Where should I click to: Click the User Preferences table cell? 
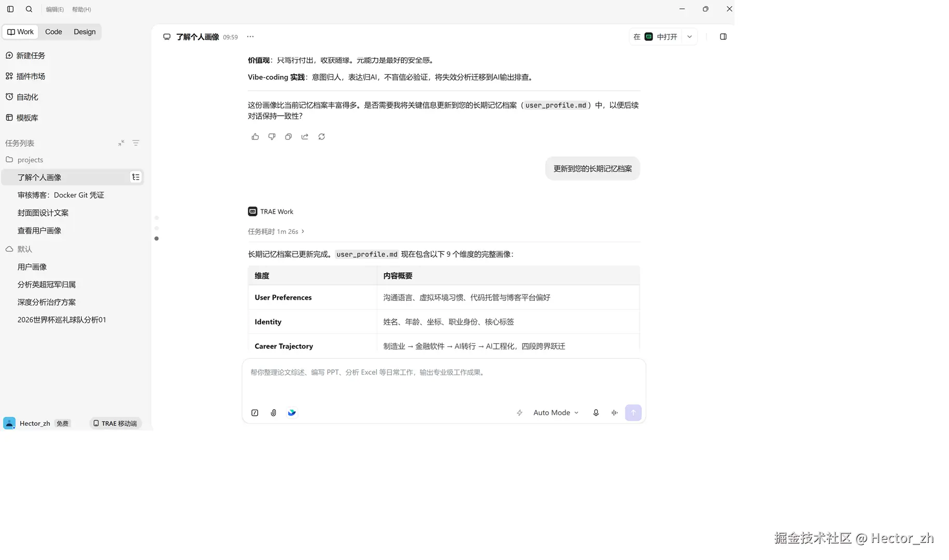[x=313, y=298]
